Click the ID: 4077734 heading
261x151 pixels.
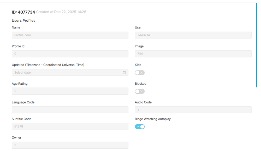(x=23, y=12)
